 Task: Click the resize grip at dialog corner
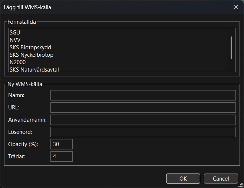click(x=241, y=185)
